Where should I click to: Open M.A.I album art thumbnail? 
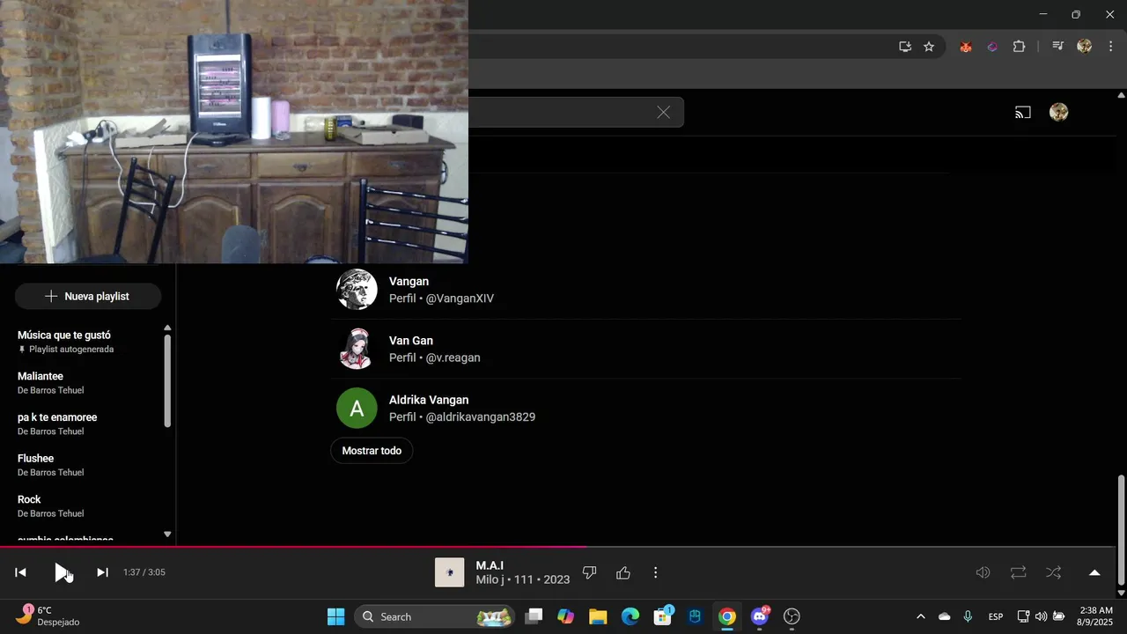pyautogui.click(x=449, y=572)
